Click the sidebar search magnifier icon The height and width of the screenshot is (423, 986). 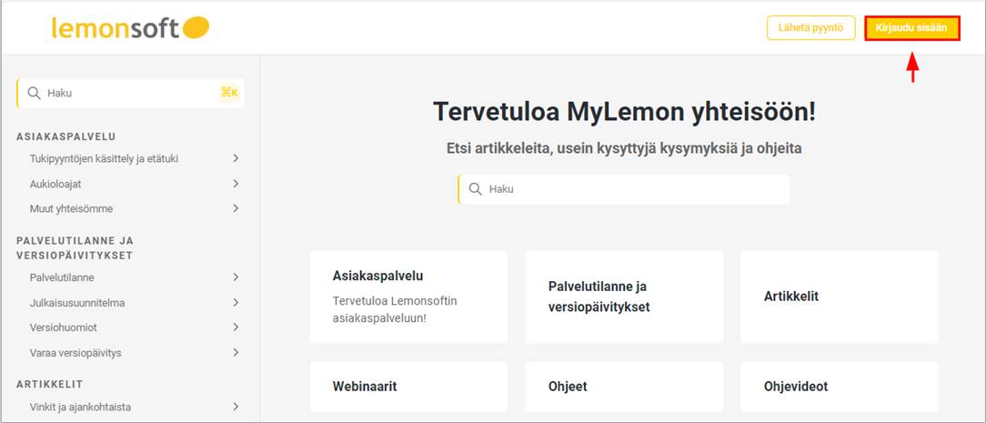[35, 93]
